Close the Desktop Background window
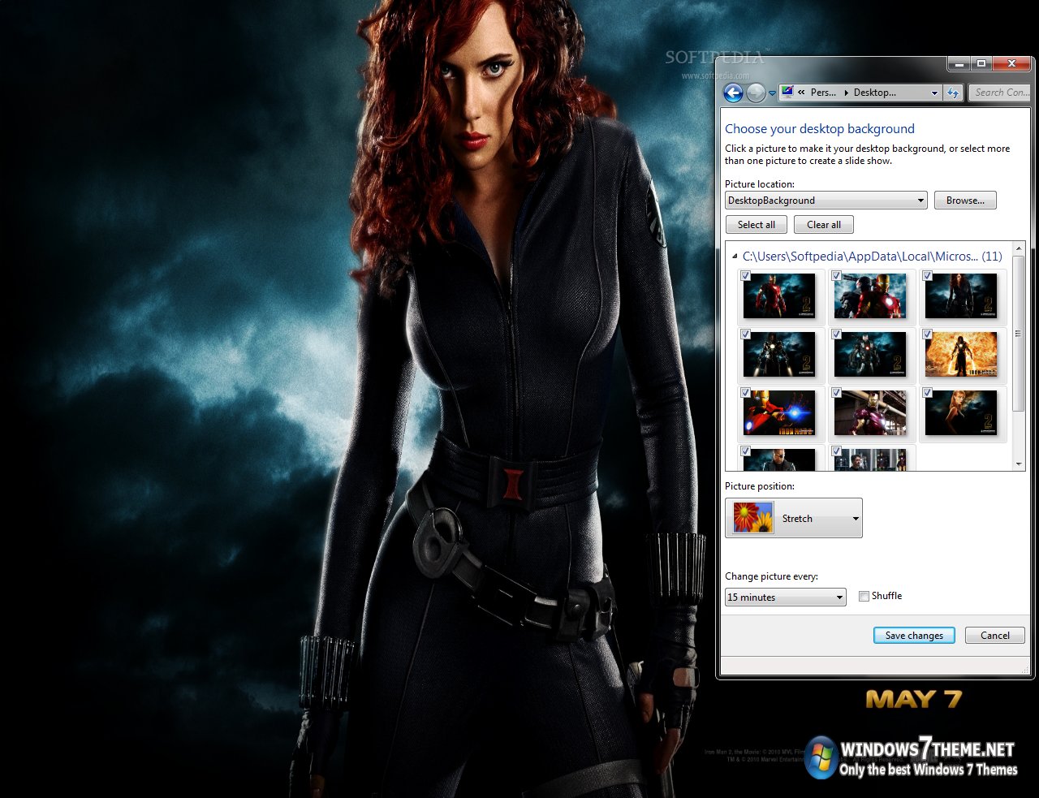1039x798 pixels. (x=1011, y=63)
